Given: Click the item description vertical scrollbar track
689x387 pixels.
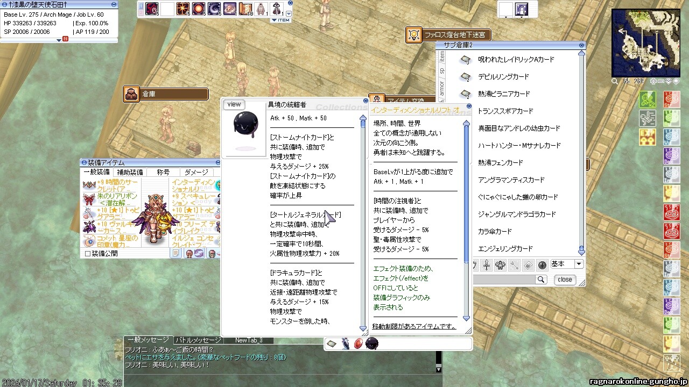Looking at the screenshot, I should (x=363, y=215).
